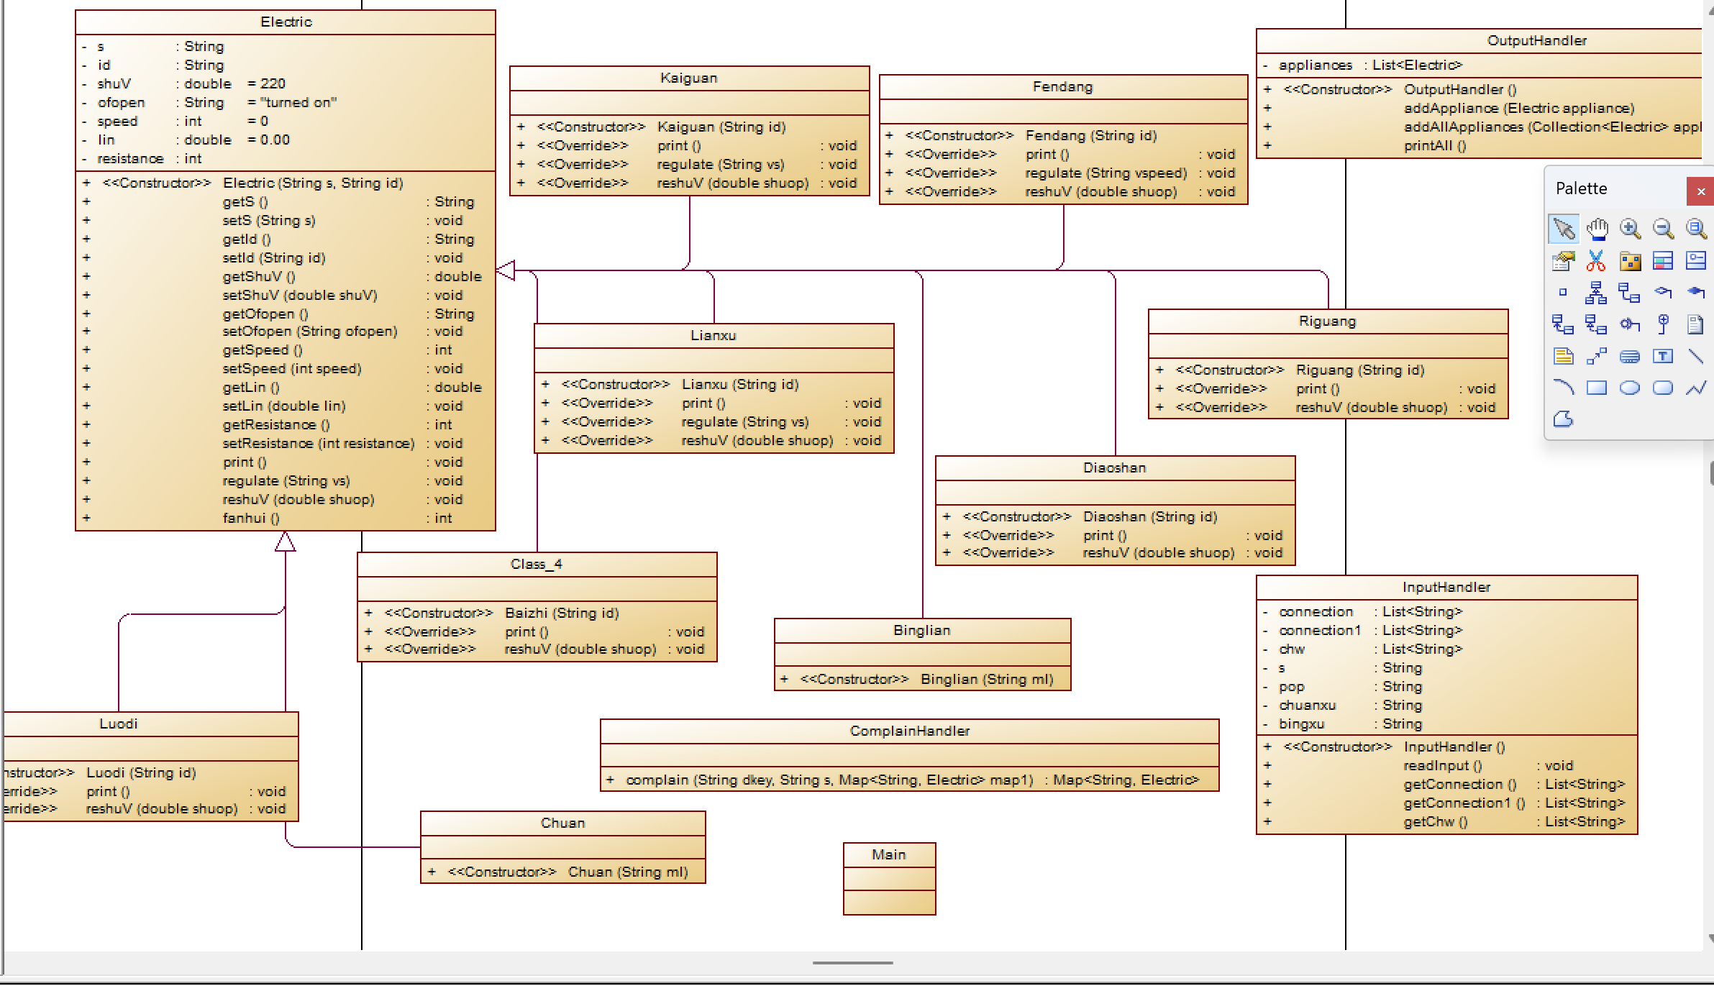Pick the Rounded Rectangle shape tool
Viewport: 1714px width, 986px height.
coord(1663,388)
